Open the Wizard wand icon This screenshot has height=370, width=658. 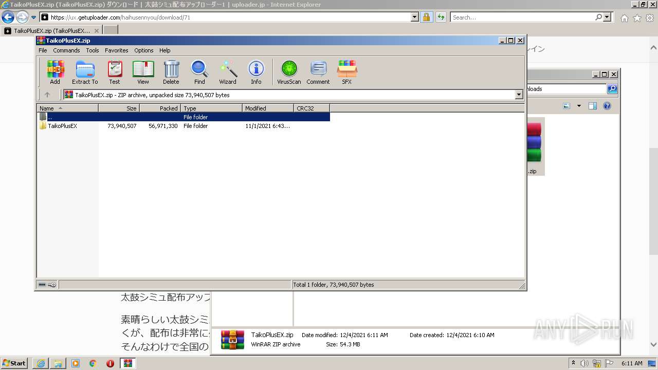[228, 72]
